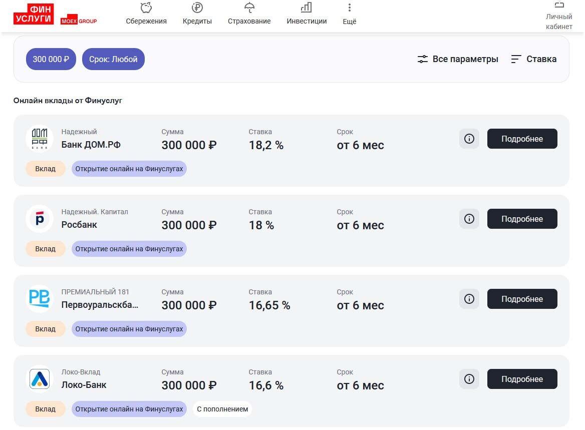This screenshot has width=585, height=430.
Task: Open the Кредиты menu item
Action: tap(197, 21)
